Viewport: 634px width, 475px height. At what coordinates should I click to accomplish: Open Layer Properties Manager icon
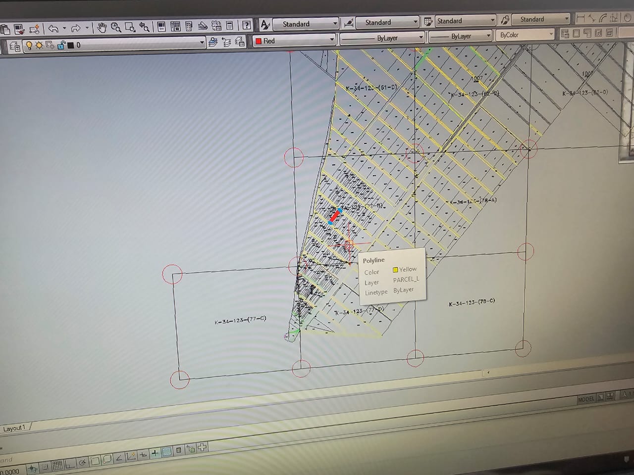[14, 47]
